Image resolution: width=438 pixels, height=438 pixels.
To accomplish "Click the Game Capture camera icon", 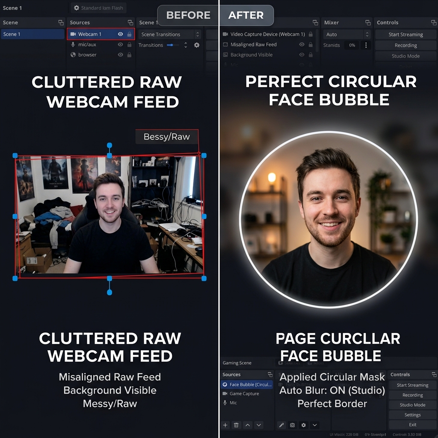I will point(225,394).
